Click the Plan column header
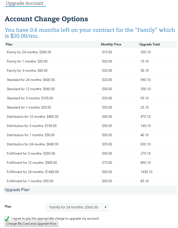 coord(9,44)
